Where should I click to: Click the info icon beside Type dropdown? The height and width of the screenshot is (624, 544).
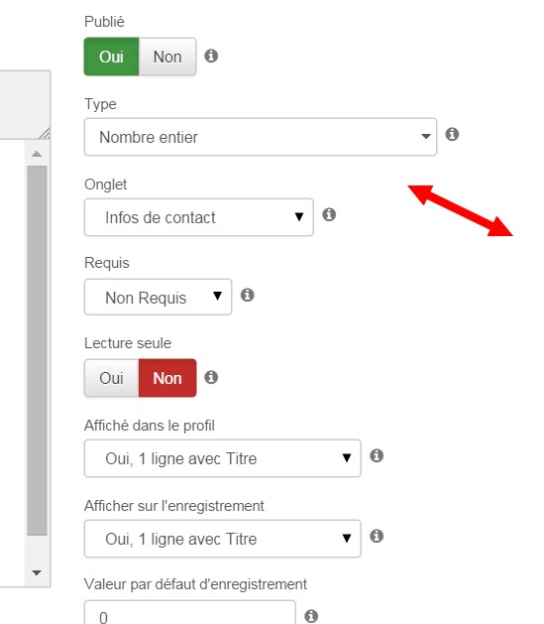[452, 134]
